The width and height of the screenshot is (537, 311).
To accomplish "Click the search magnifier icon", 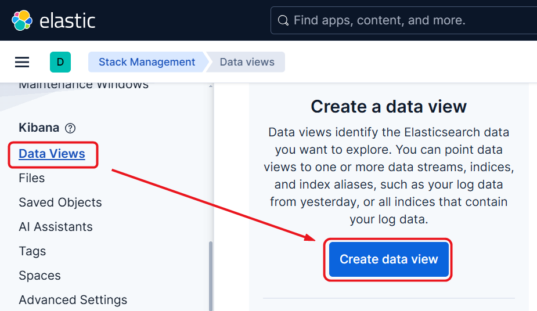I will click(x=283, y=21).
